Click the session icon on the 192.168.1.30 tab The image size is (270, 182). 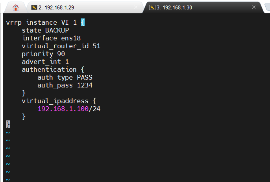point(152,7)
